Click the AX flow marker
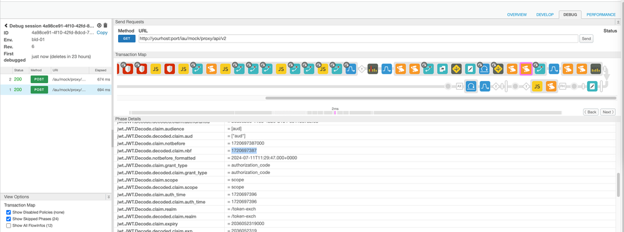The height and width of the screenshot is (232, 624). [x=459, y=86]
